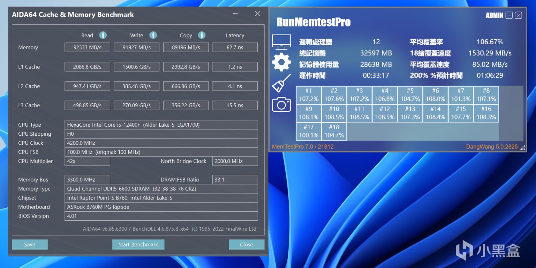This screenshot has width=536, height=268.
Task: Select thread #8 tile at 107.1%
Action: 486,95
